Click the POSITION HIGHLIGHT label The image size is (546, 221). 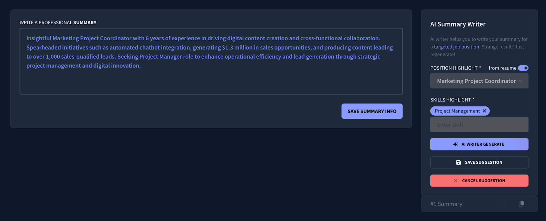[456, 68]
